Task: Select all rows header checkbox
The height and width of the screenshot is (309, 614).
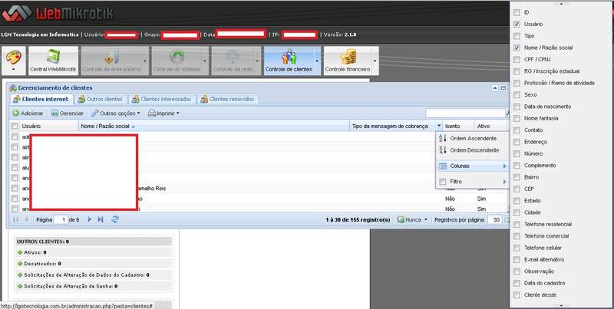Action: pyautogui.click(x=15, y=126)
